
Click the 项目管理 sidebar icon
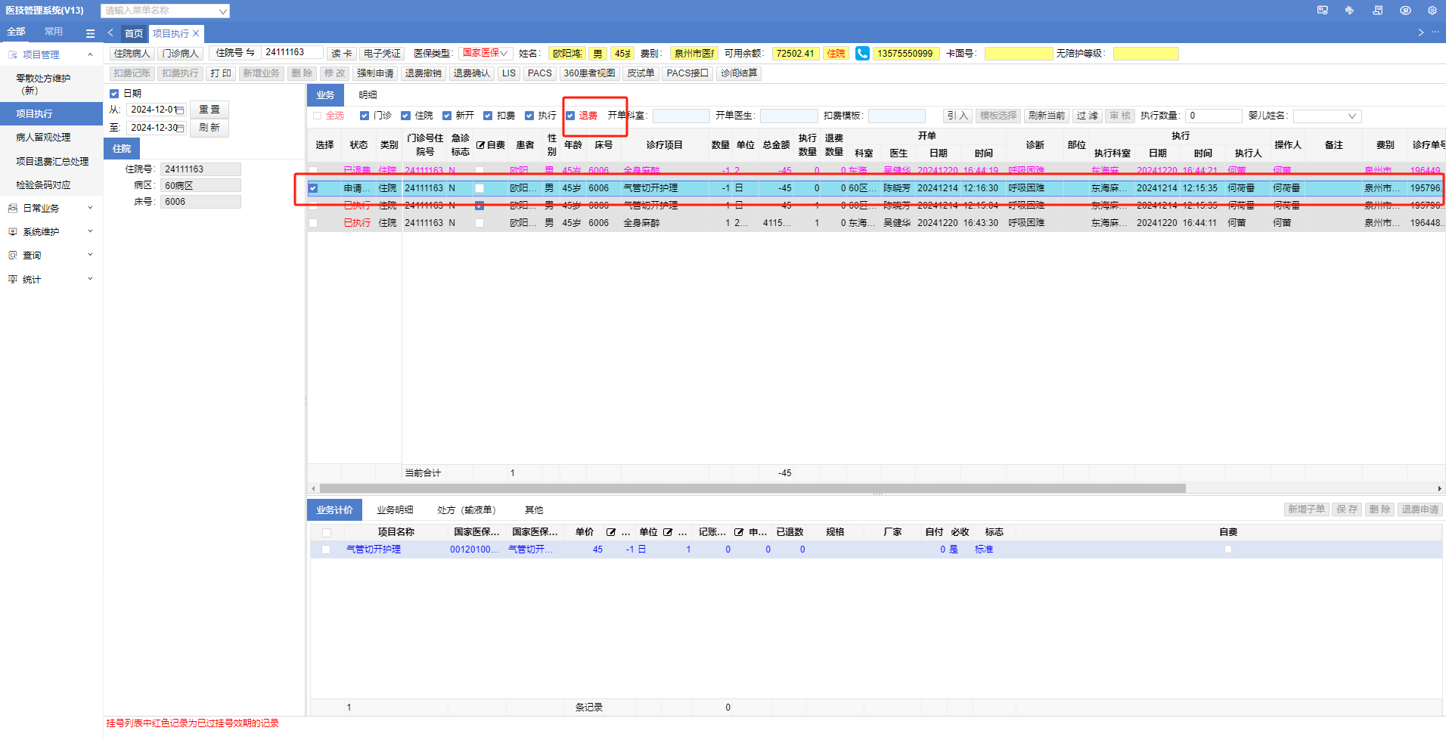[x=12, y=55]
